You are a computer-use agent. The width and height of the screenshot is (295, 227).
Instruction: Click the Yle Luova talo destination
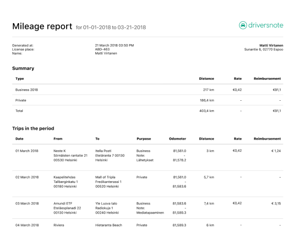tap(107, 208)
